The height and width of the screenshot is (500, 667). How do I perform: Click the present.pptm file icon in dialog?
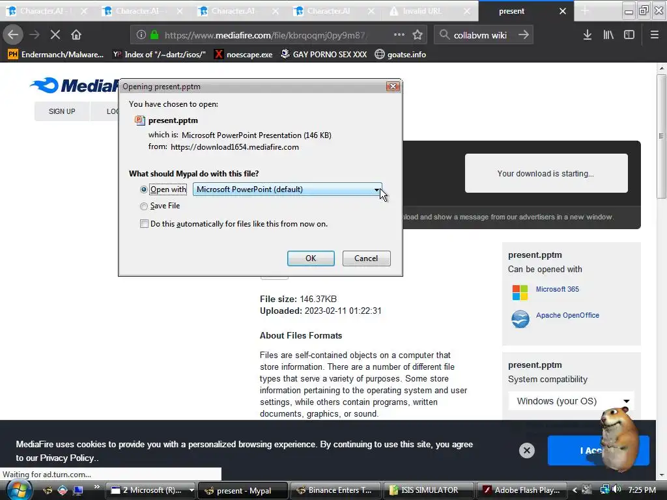tap(139, 120)
